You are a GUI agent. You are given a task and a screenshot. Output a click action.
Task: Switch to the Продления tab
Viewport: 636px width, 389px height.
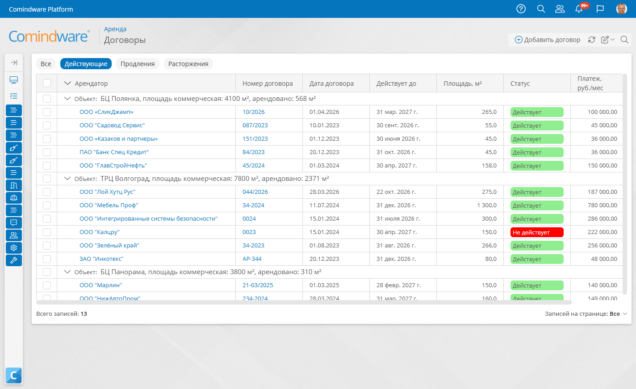pyautogui.click(x=138, y=64)
